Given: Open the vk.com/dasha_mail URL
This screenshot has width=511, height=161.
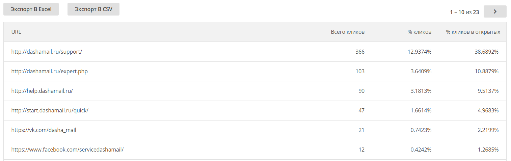Looking at the screenshot, I should [44, 130].
